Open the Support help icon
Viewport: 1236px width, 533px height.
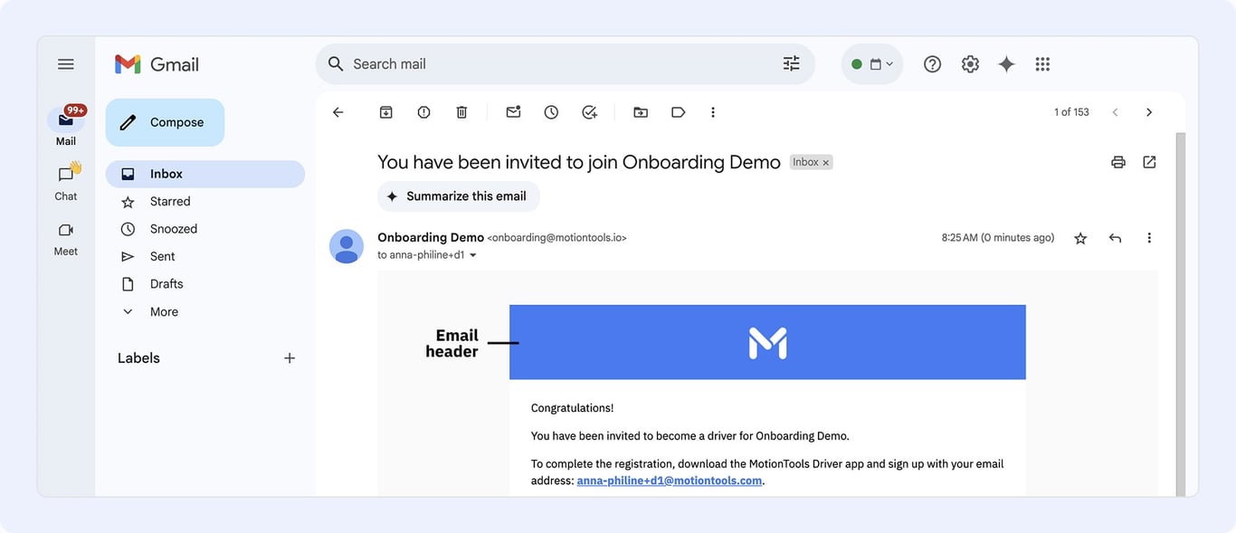(x=932, y=64)
